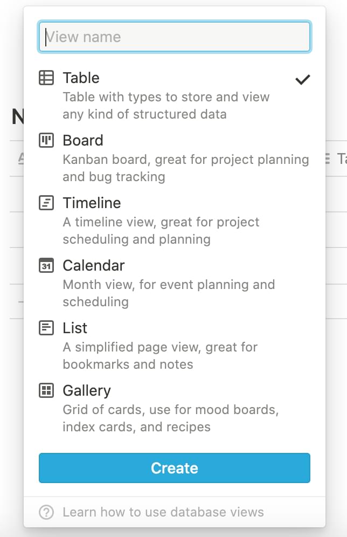This screenshot has height=537, width=347.
Task: Open Learn how to use database views
Action: tap(163, 512)
